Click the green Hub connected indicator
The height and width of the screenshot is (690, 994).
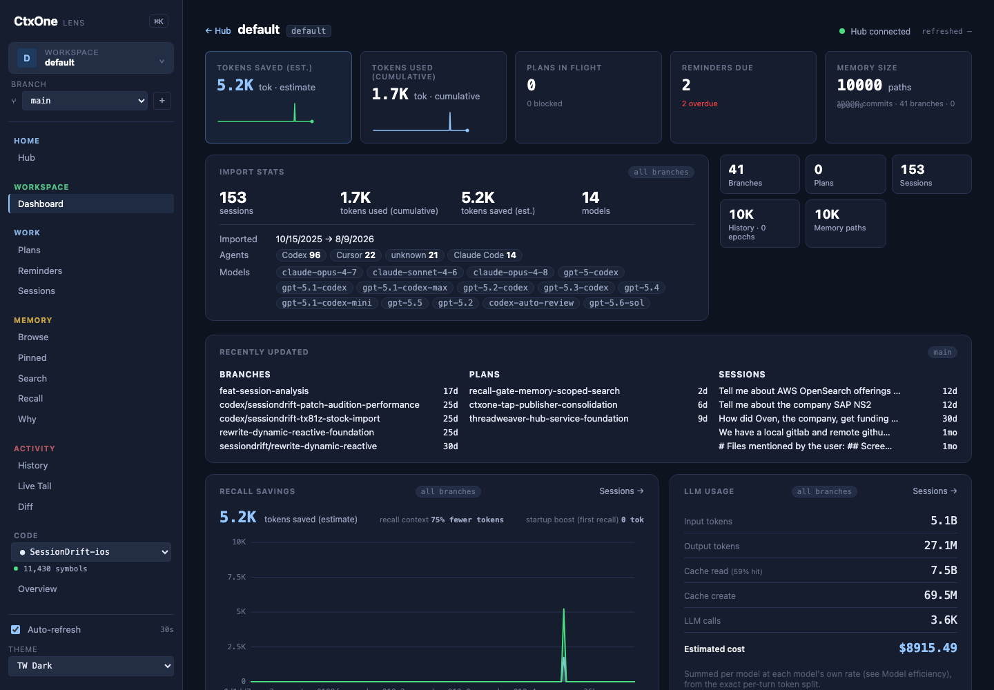[842, 31]
